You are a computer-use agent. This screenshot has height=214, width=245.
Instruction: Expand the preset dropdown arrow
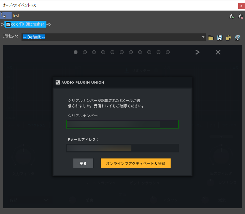coord(203,37)
